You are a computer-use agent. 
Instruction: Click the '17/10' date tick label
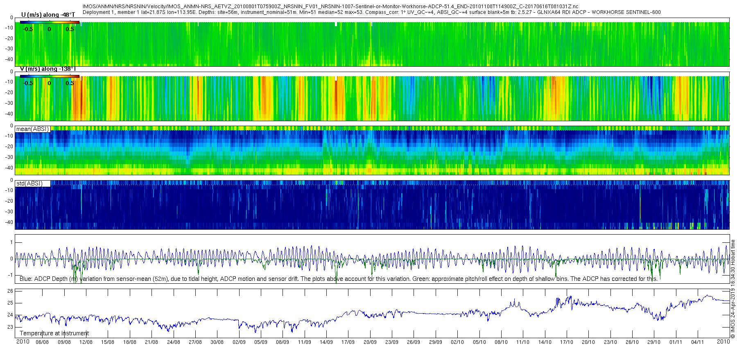click(x=567, y=342)
